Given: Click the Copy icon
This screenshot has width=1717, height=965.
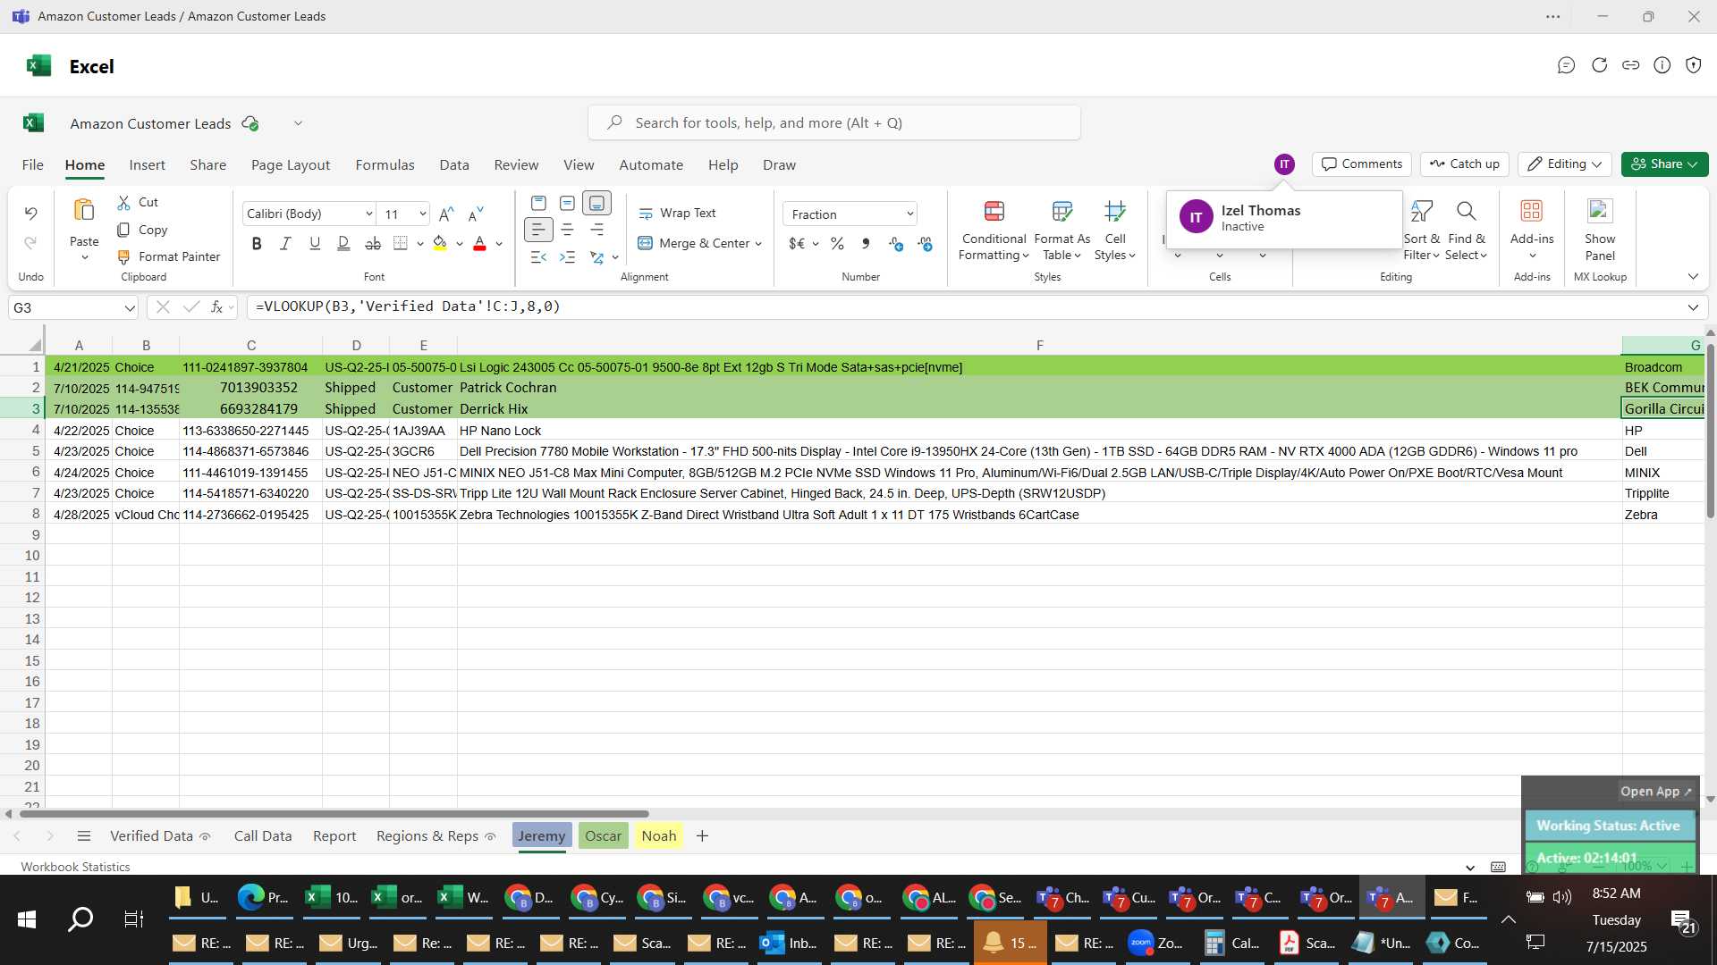Looking at the screenshot, I should 123,230.
